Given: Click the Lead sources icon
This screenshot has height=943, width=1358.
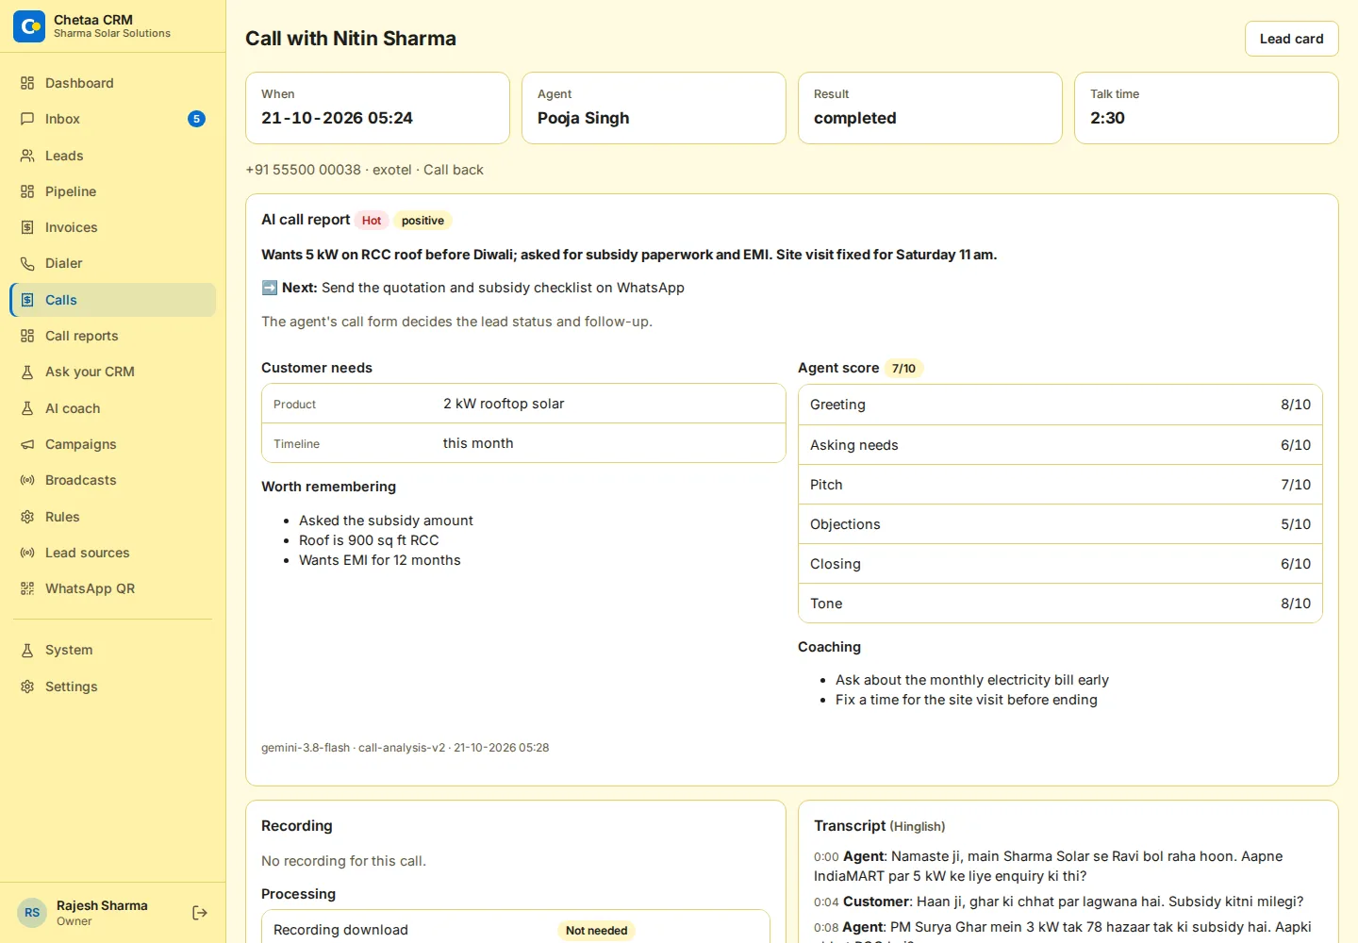Looking at the screenshot, I should click(27, 553).
